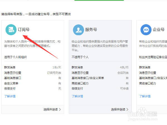This screenshot has width=167, height=125.
Task: Click 自定义菜单 row label in 订阅号
Action: [x=11, y=83]
